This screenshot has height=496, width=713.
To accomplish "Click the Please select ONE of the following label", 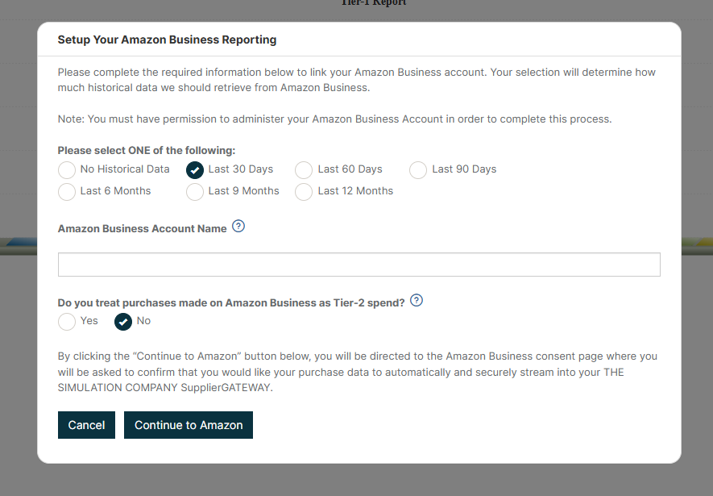I will pyautogui.click(x=147, y=150).
